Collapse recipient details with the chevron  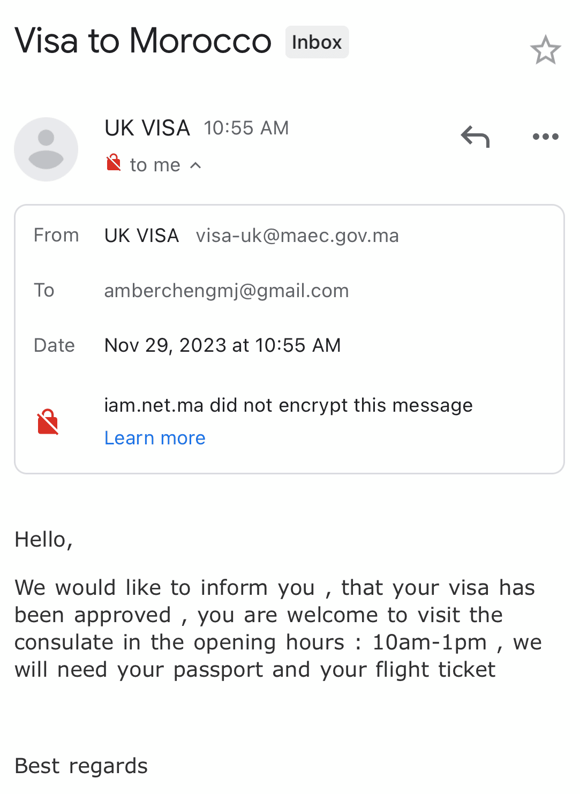pyautogui.click(x=196, y=165)
